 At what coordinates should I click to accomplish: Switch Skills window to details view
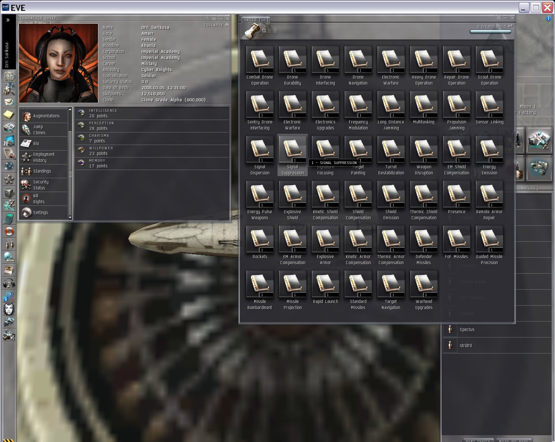pyautogui.click(x=270, y=31)
